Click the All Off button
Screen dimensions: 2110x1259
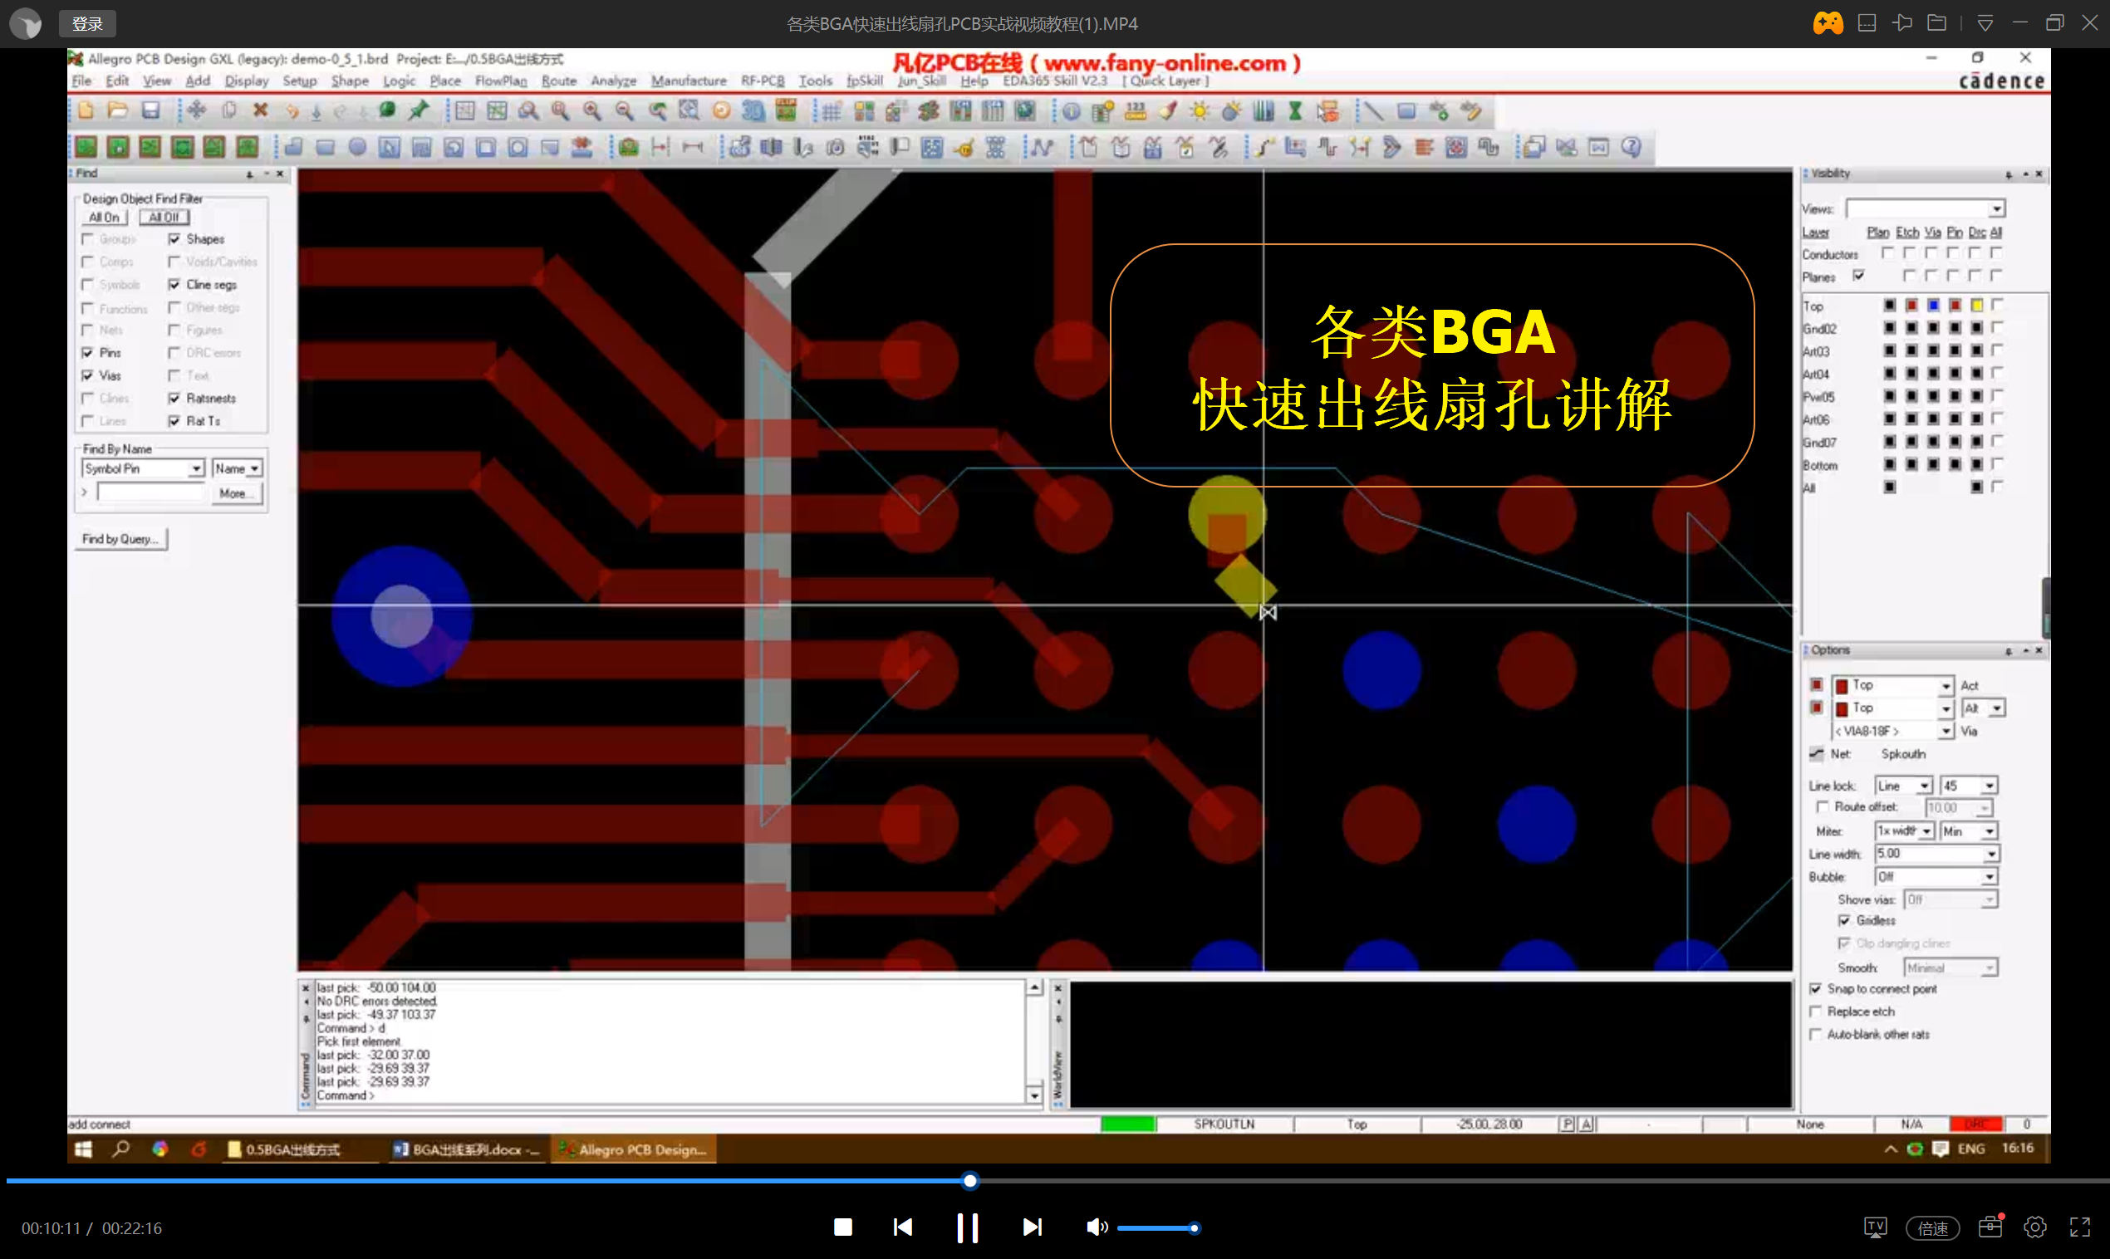point(164,218)
